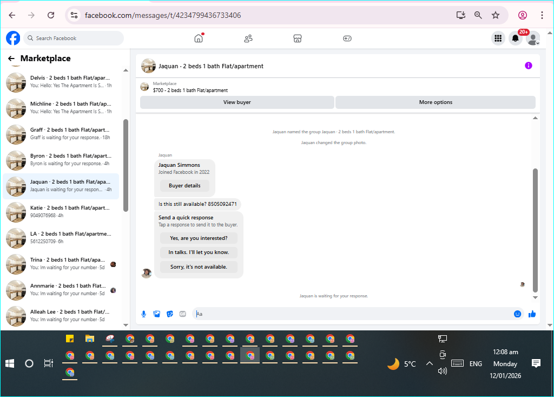Screen dimensions: 554x397
Task: Open the account profile menu
Action: (533, 38)
